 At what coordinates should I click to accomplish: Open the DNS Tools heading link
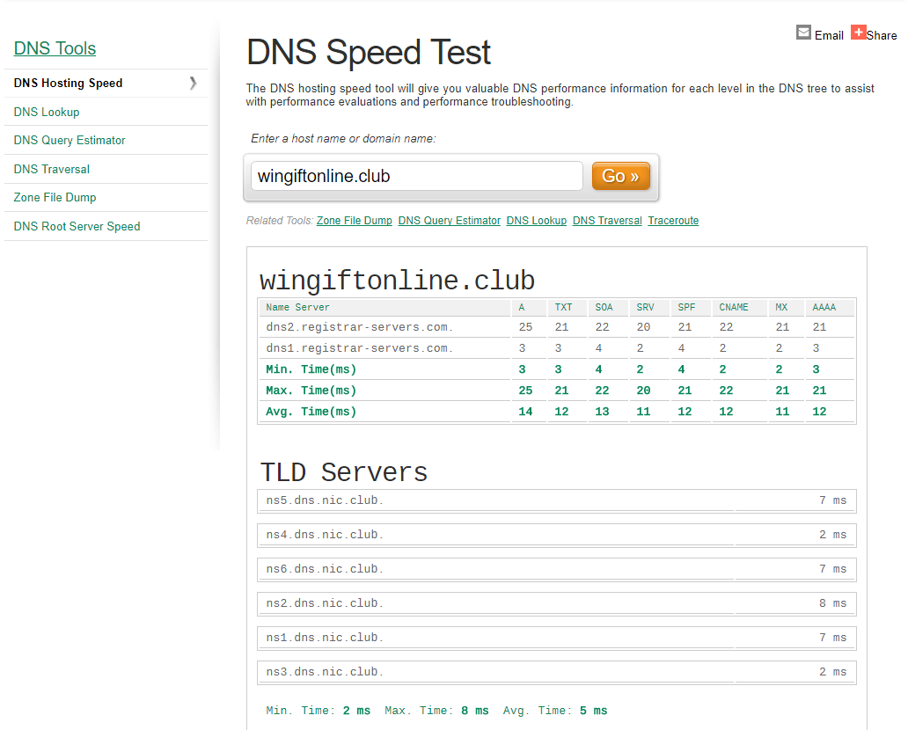pos(55,48)
